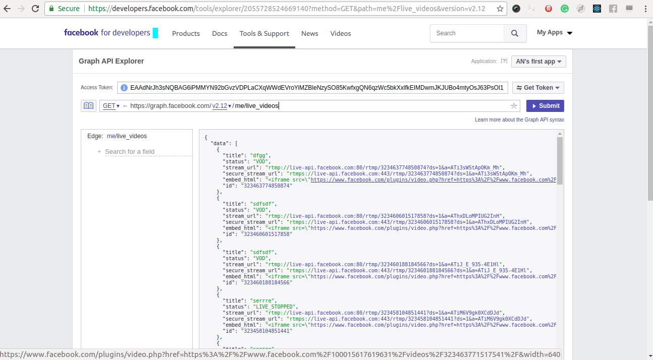Viewport: 653px width, 360px height.
Task: Open the Products menu
Action: click(x=186, y=33)
